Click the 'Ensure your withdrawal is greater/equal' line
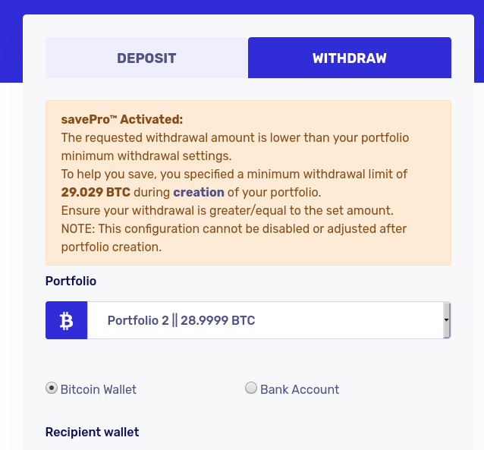484x450 pixels. (227, 211)
